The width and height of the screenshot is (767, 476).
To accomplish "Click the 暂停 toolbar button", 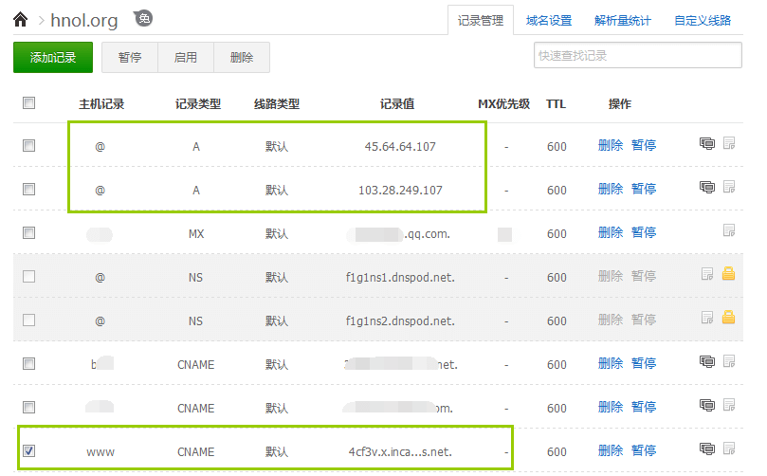I will [x=130, y=57].
